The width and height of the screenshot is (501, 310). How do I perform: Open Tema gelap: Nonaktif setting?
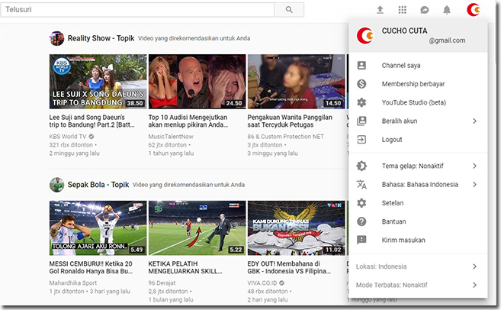pyautogui.click(x=417, y=166)
